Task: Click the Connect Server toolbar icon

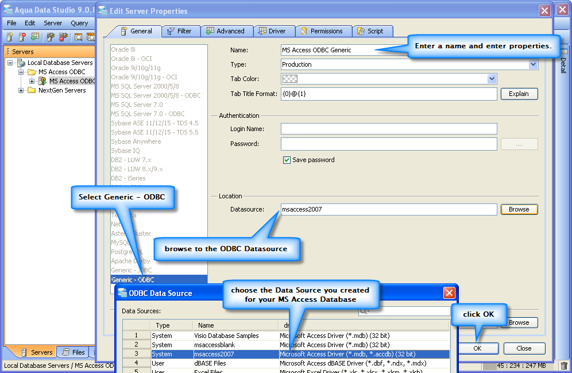Action: [51, 37]
